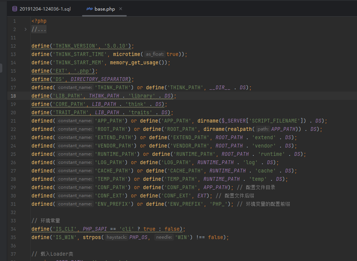Expand the folded comment block at line 2
The image size is (357, 261).
[25, 29]
